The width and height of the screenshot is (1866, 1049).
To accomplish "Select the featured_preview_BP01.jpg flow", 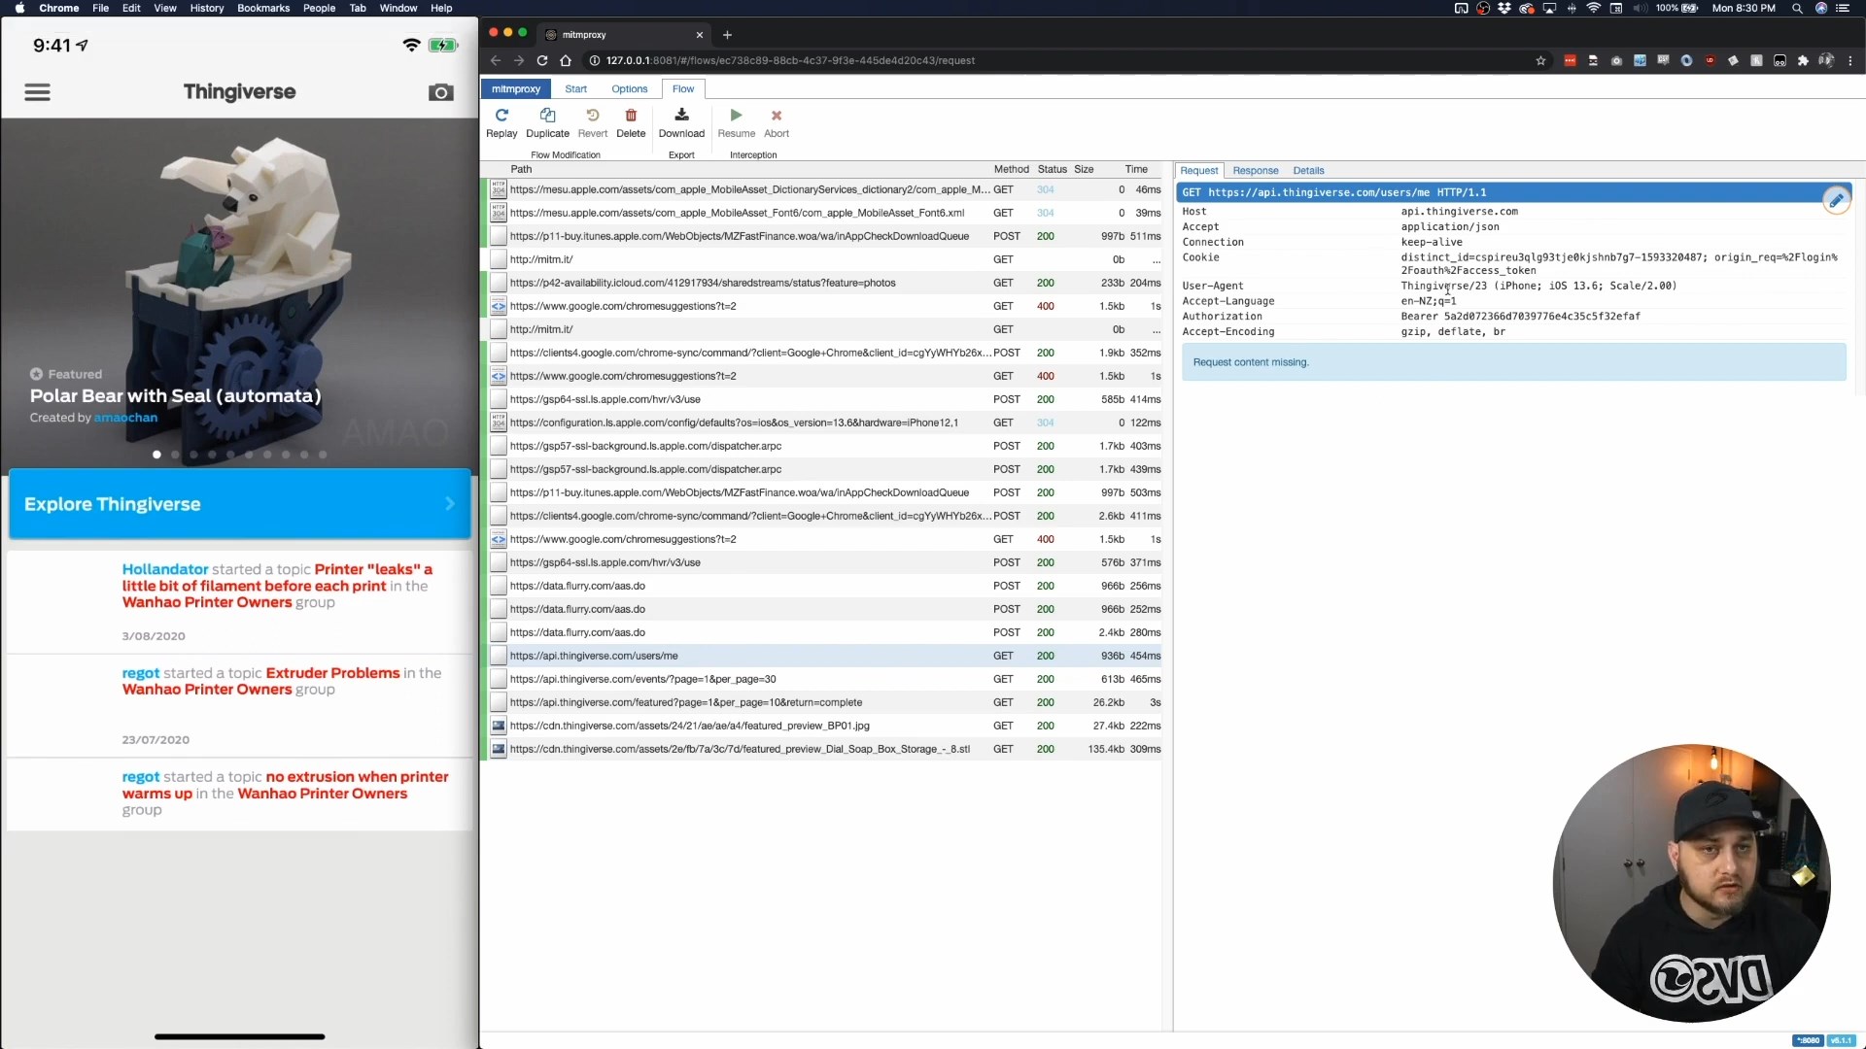I will [822, 726].
